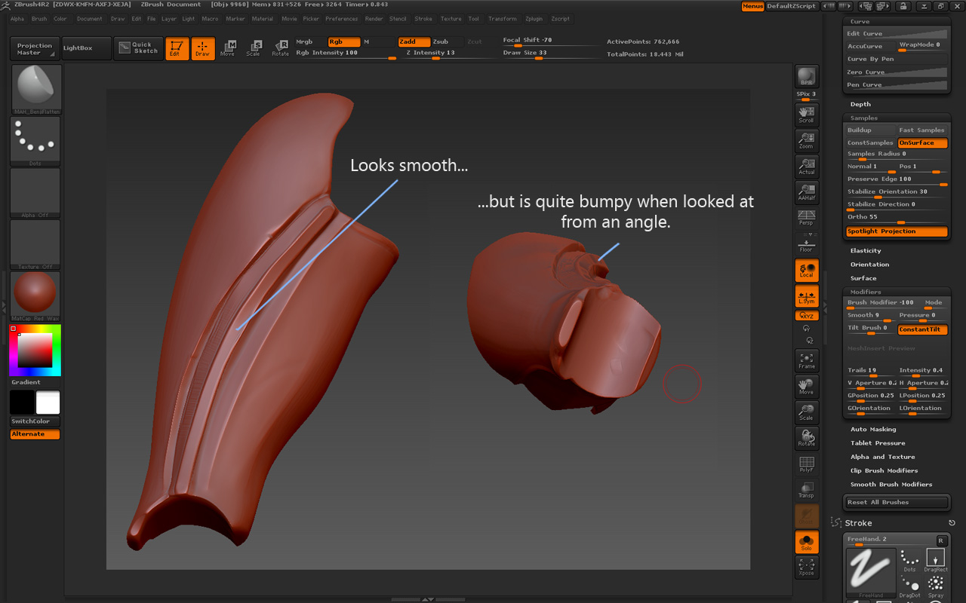This screenshot has width=966, height=603.
Task: Expand the Tablet Pressure section
Action: pyautogui.click(x=878, y=443)
